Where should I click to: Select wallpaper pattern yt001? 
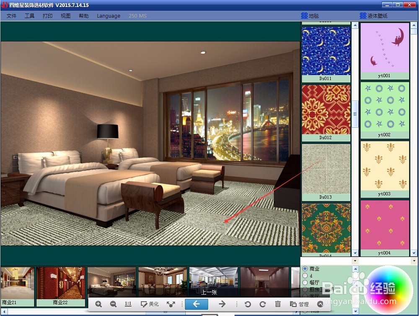pos(385,51)
